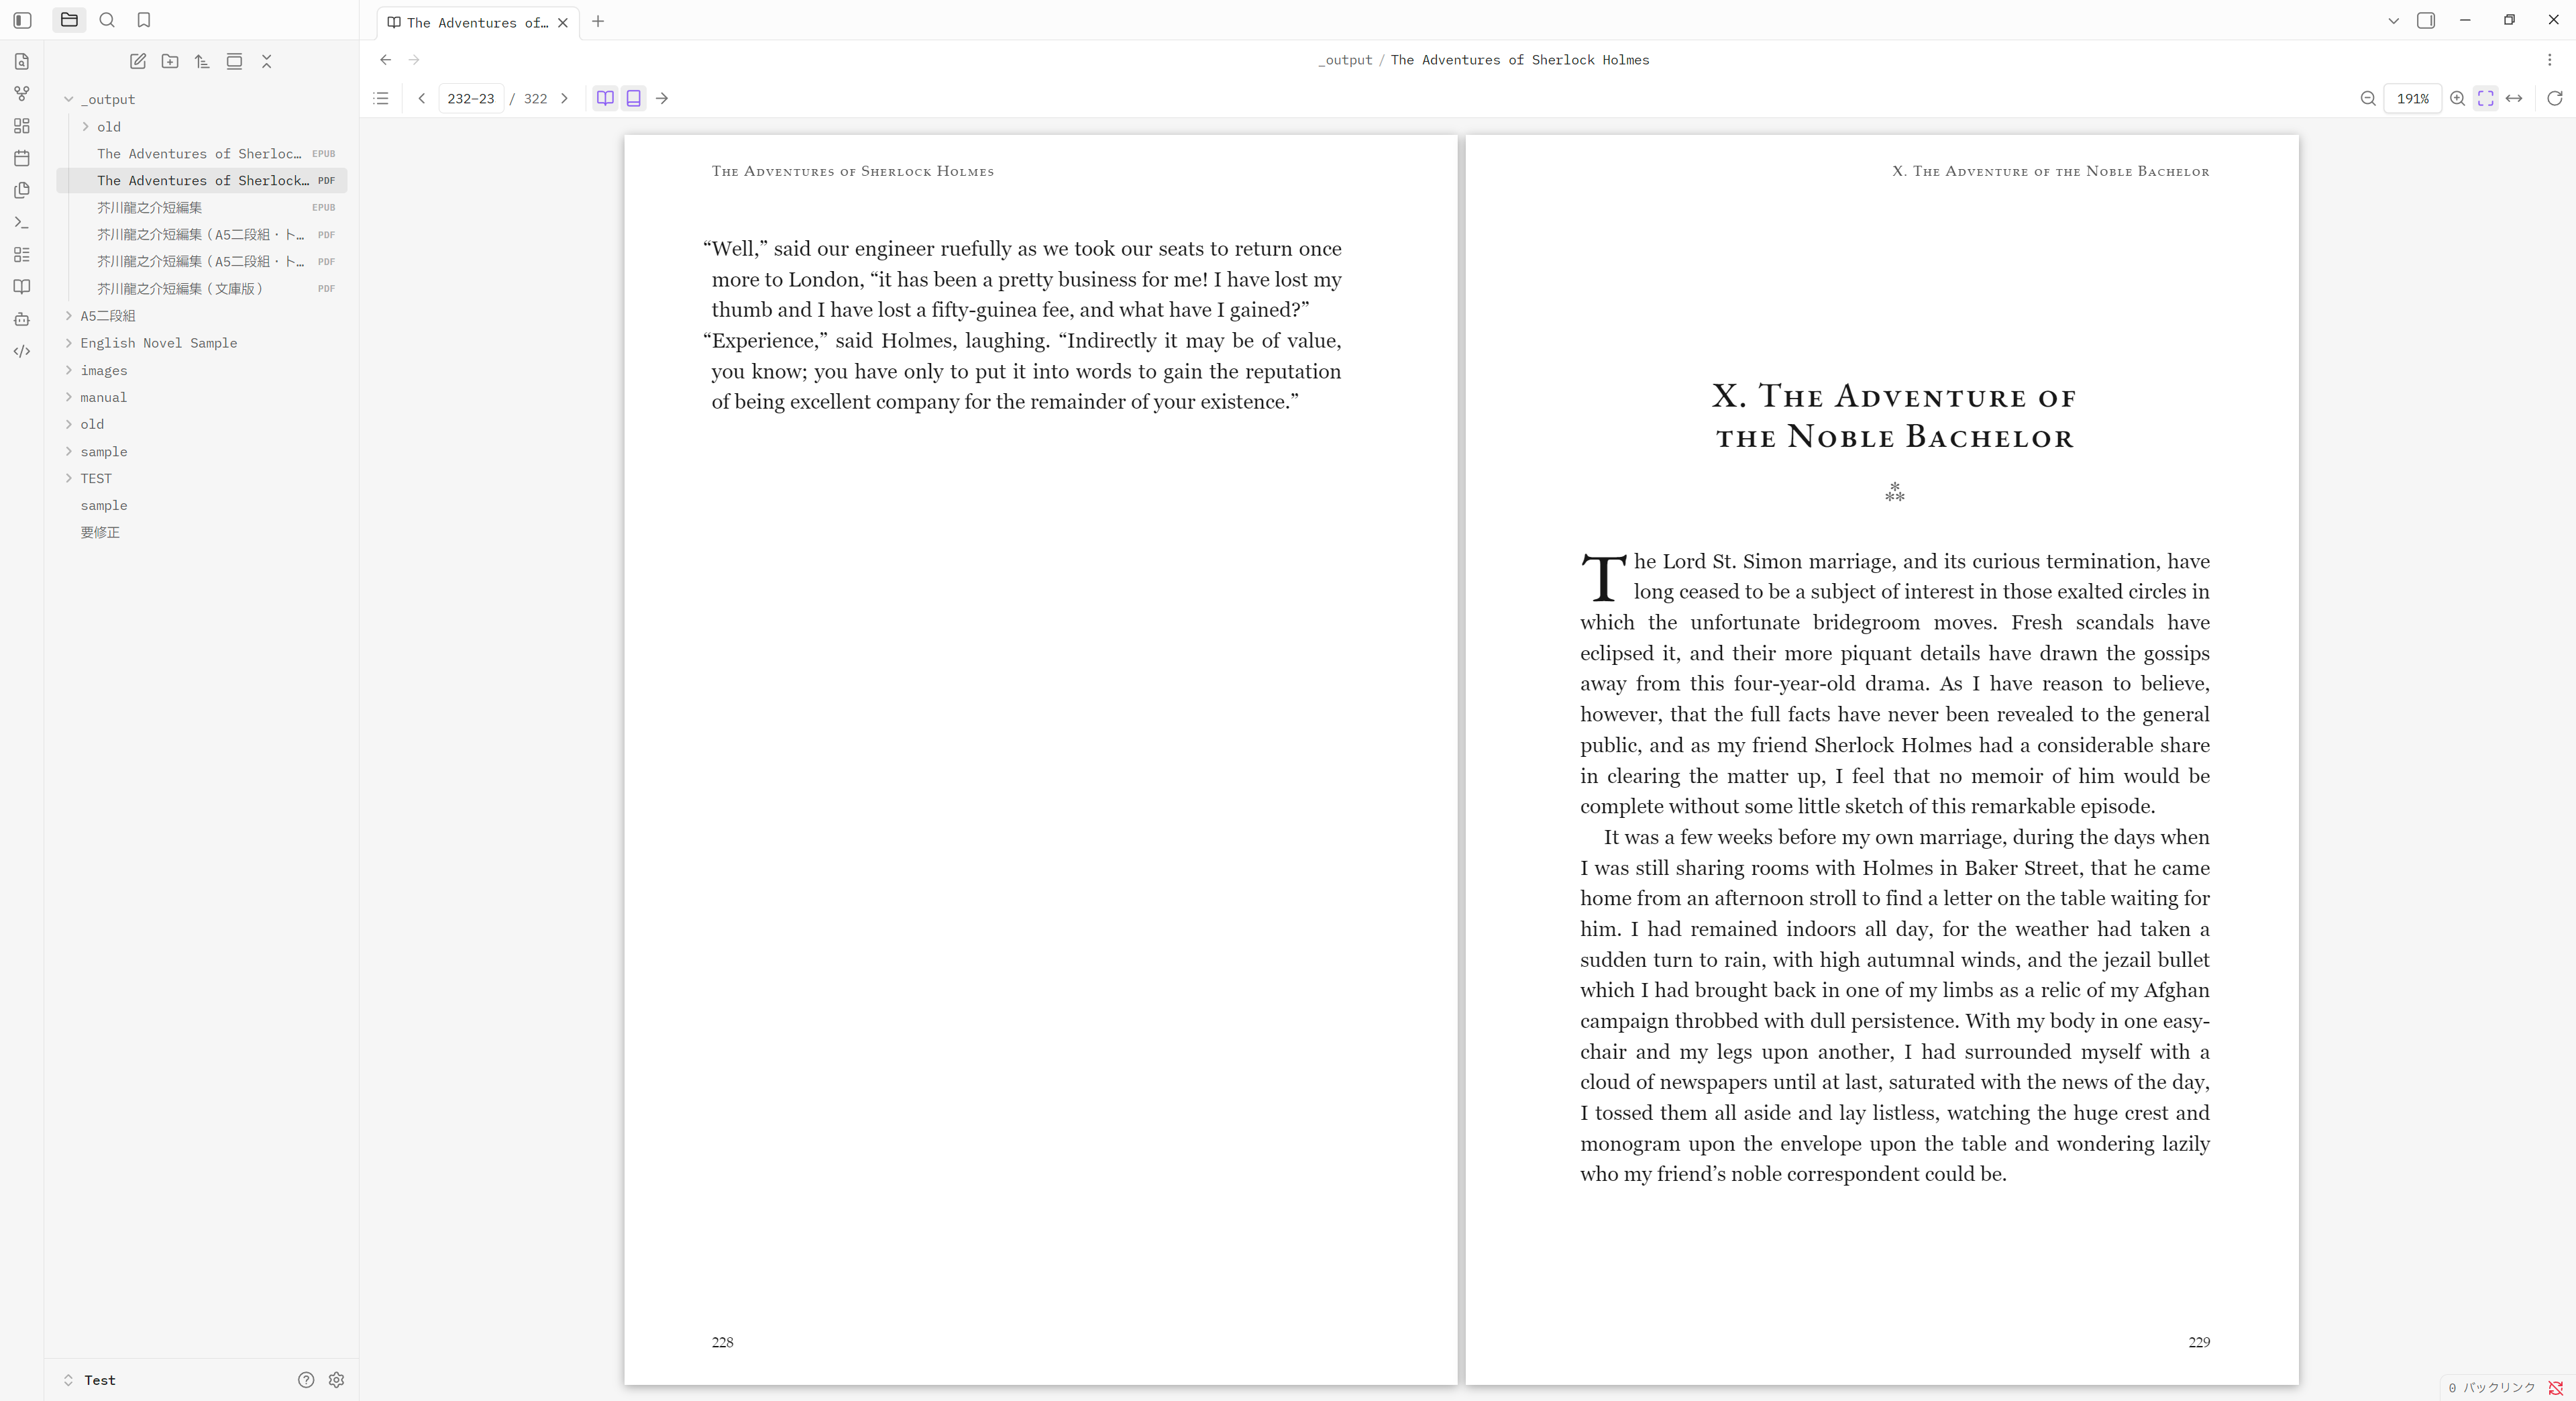This screenshot has height=1401, width=2576.
Task: Open command palette terminal ribbon icon
Action: point(22,222)
